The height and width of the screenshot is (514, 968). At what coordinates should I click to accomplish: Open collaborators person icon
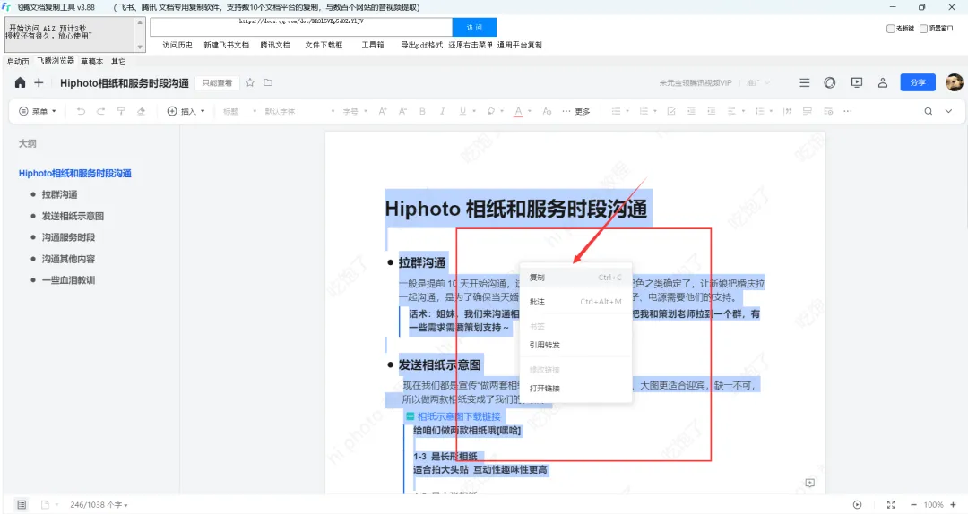(883, 82)
